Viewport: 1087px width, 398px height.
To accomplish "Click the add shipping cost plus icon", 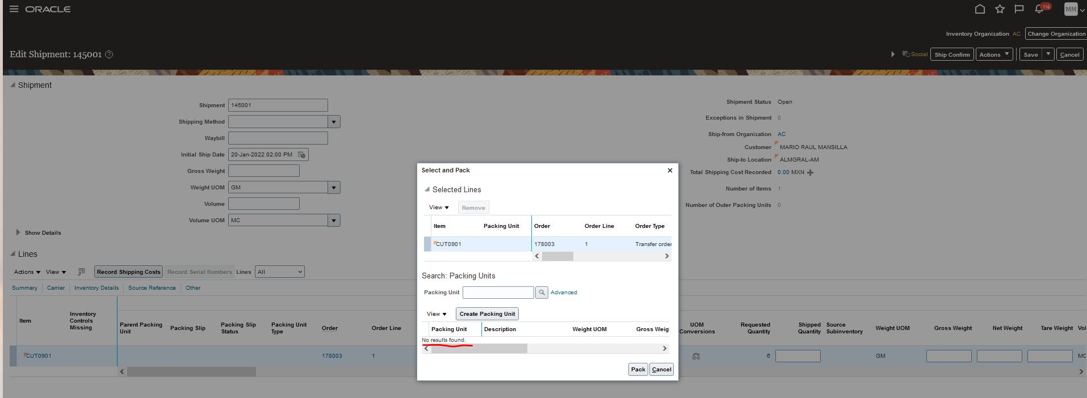I will (x=810, y=172).
